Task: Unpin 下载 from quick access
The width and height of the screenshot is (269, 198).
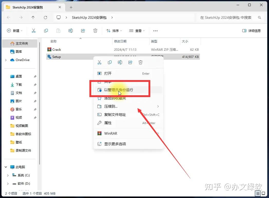Action: click(35, 85)
